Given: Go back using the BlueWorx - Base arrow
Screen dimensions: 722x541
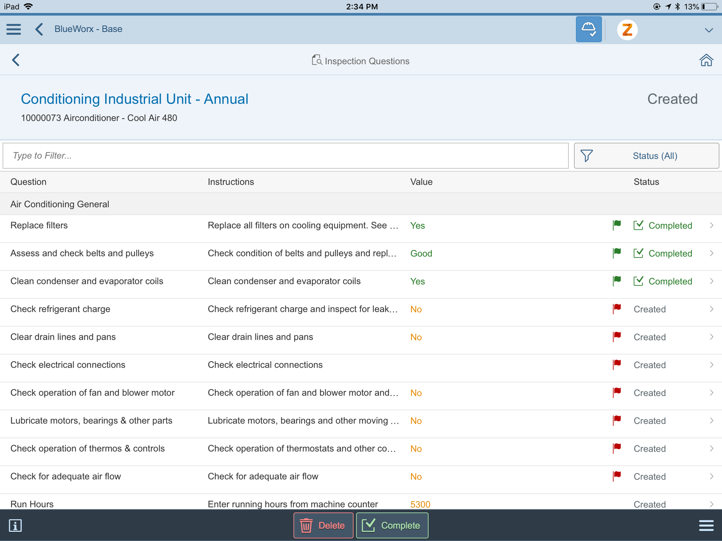Looking at the screenshot, I should [x=39, y=29].
